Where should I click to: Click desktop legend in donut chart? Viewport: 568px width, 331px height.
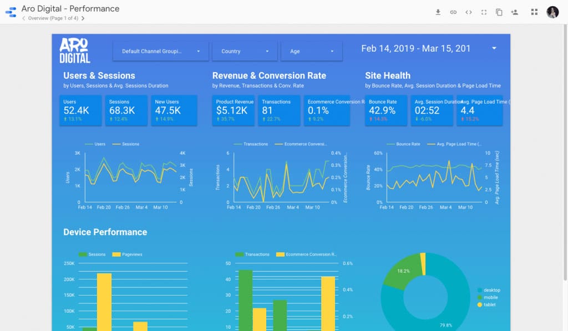(489, 290)
